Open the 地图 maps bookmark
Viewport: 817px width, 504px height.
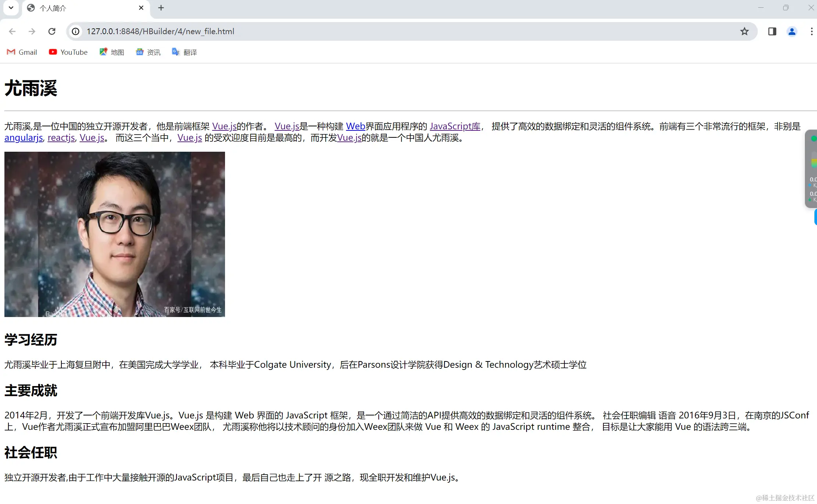tap(112, 52)
